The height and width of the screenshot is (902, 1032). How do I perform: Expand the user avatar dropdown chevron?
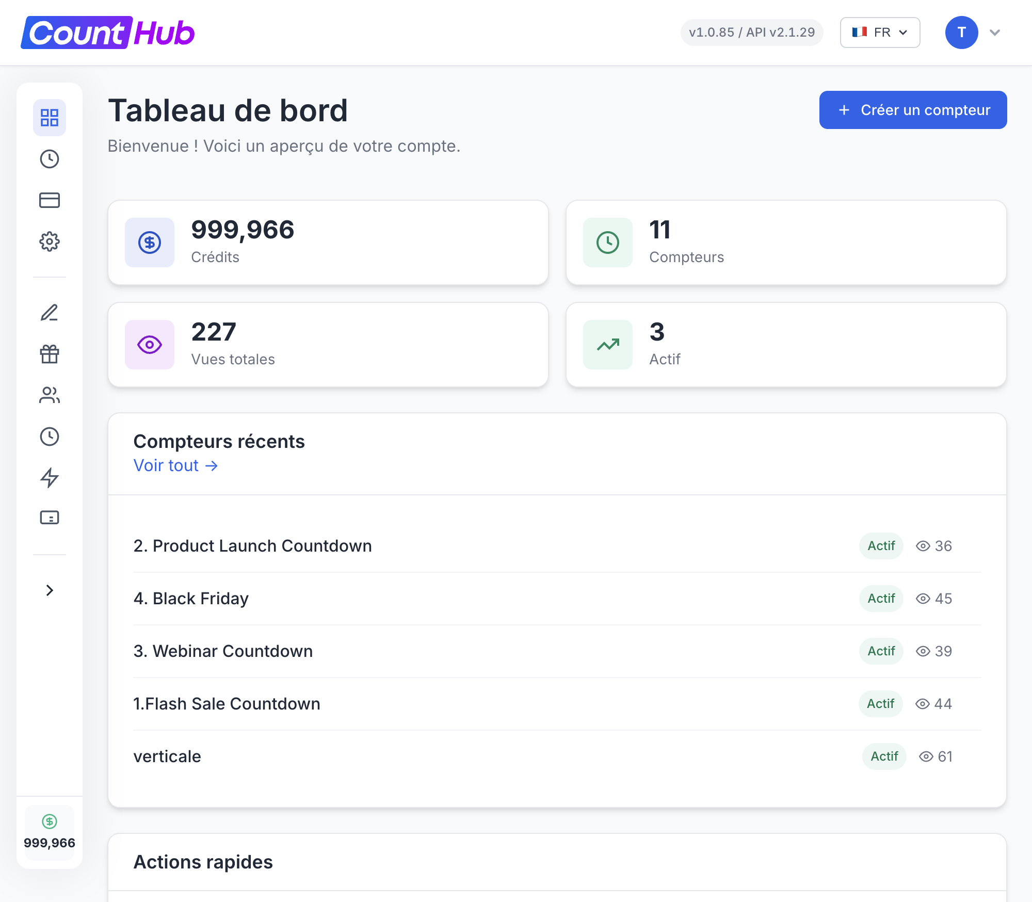(994, 32)
